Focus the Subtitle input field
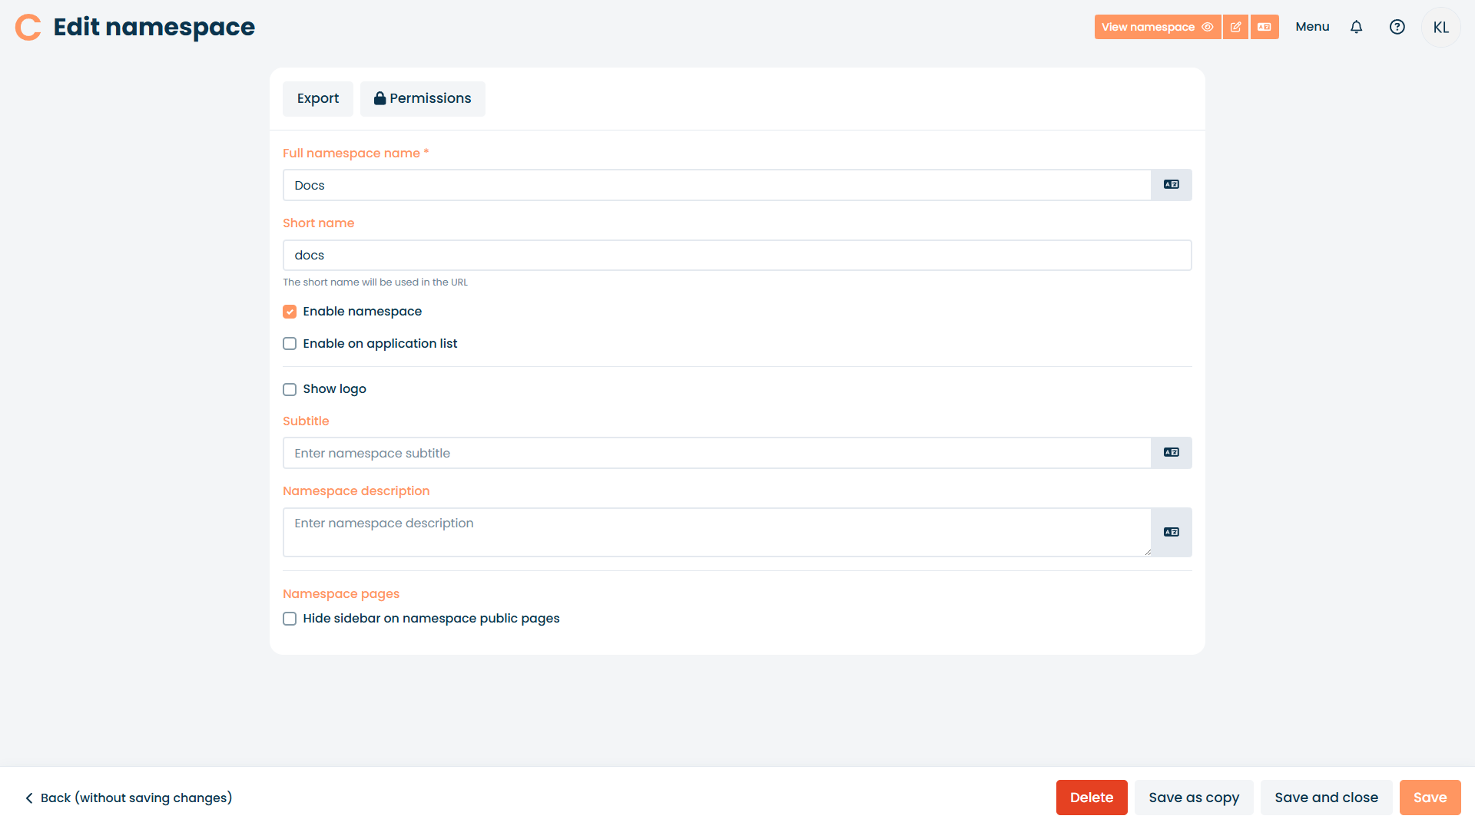 [x=717, y=453]
